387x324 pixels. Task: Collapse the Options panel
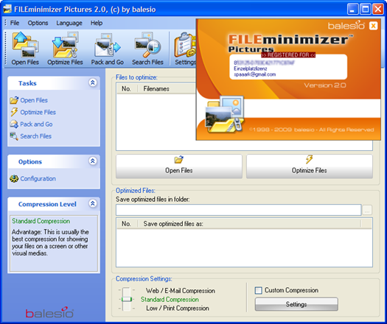pos(93,161)
